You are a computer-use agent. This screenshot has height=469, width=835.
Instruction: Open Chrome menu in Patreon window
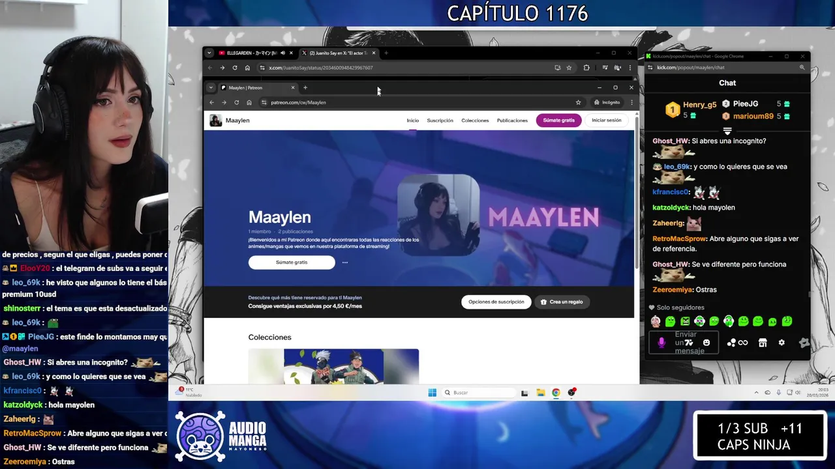[631, 102]
